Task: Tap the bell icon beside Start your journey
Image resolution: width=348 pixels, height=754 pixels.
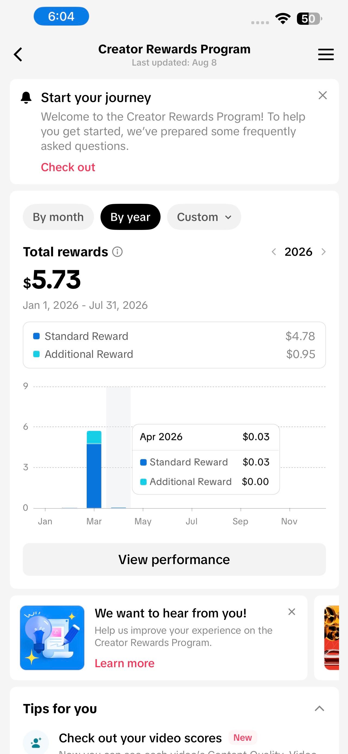Action: pos(26,97)
